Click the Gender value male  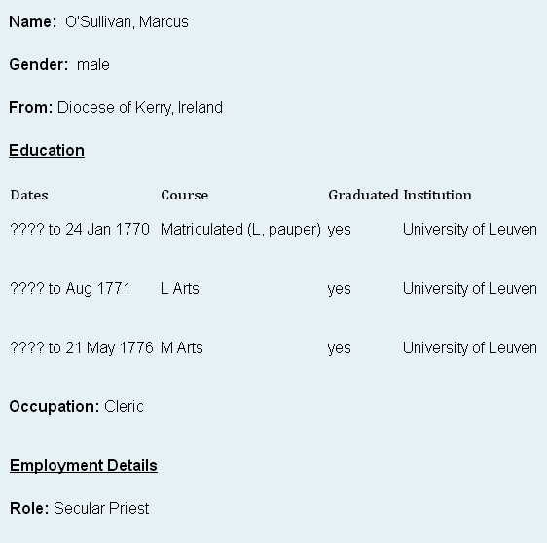[93, 65]
